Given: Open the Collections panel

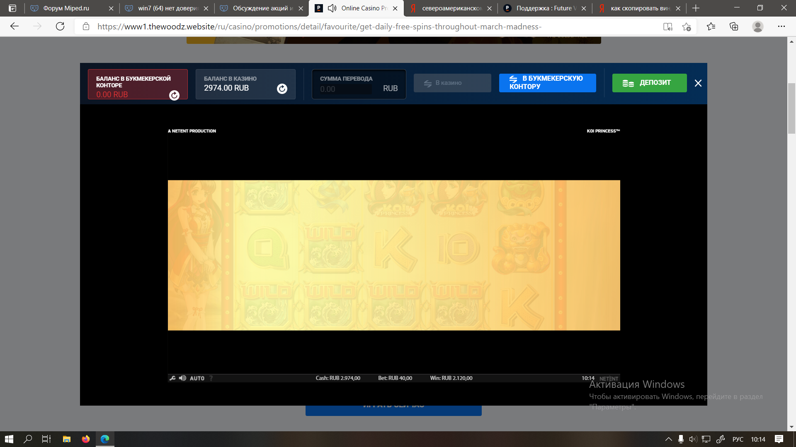Looking at the screenshot, I should (x=734, y=26).
